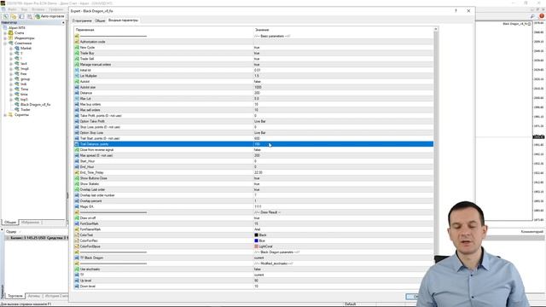
Task: Open the Favorites tab at Navigator bottom
Action: click(x=30, y=222)
